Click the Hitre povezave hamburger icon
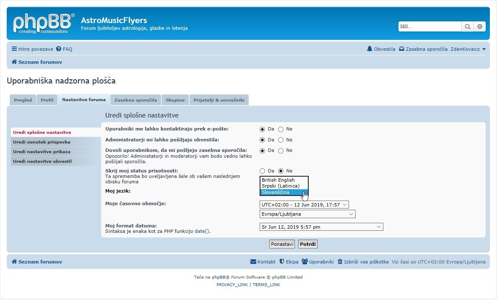The image size is (497, 300). (x=14, y=49)
